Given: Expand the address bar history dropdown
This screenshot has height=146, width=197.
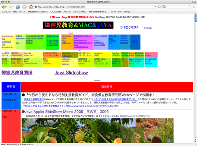Looking at the screenshot, I should click(155, 7).
